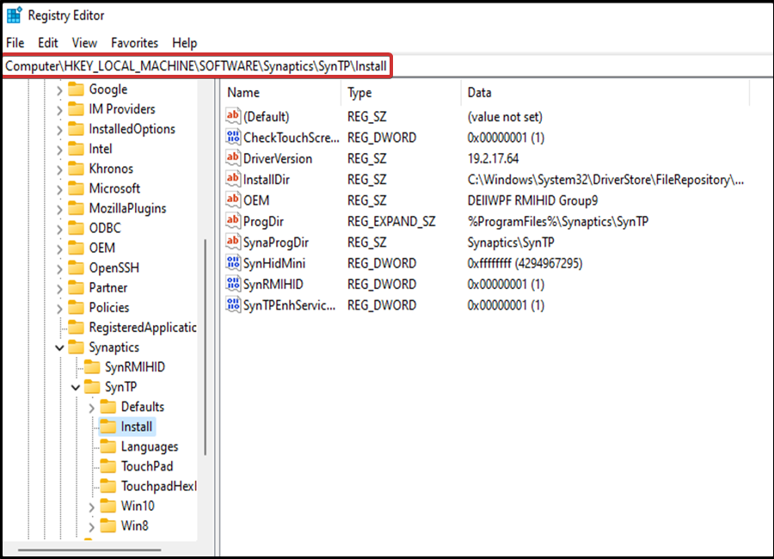Expand the Microsoft key arrow
Image resolution: width=774 pixels, height=559 pixels.
point(59,189)
